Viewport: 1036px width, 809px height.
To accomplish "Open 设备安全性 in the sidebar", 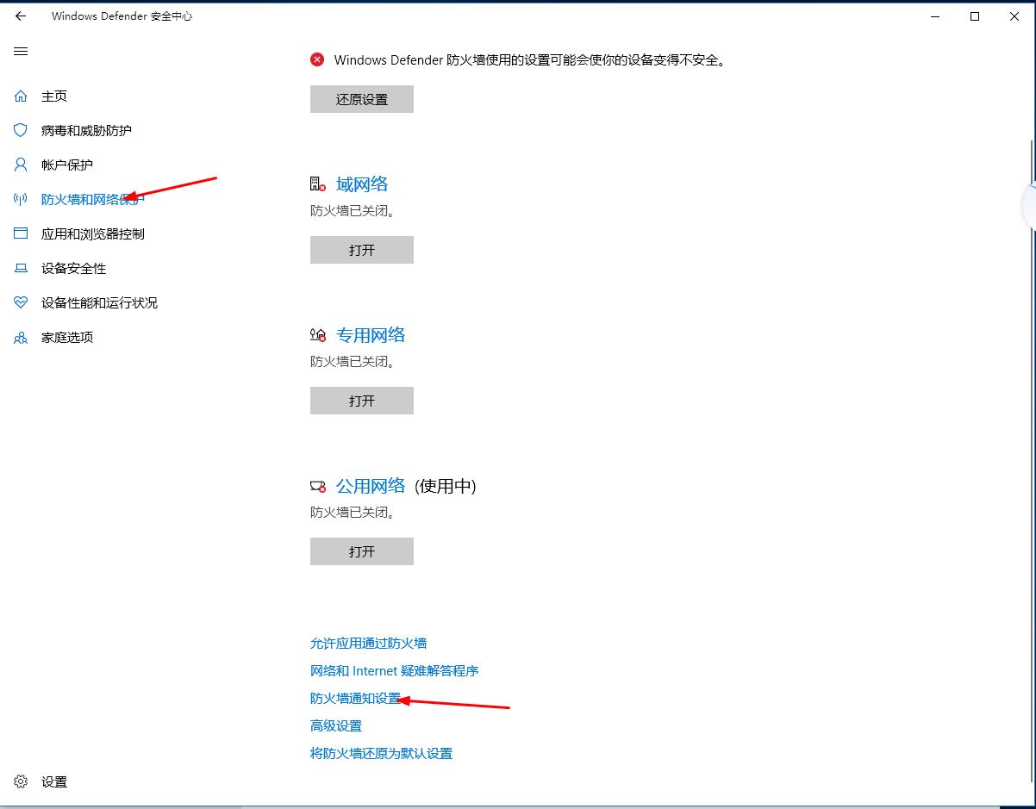I will tap(73, 269).
